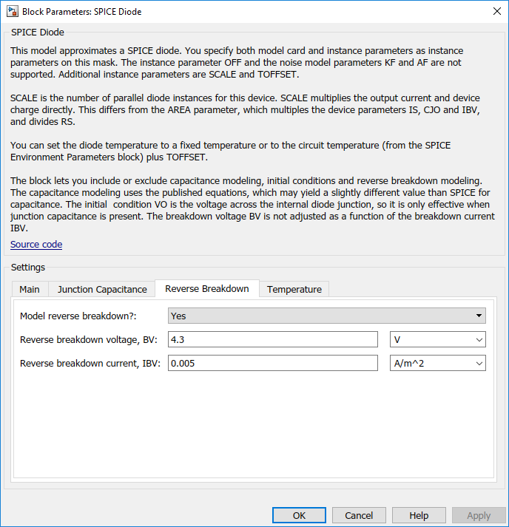Select the Reverse Breakdown tab

[207, 288]
